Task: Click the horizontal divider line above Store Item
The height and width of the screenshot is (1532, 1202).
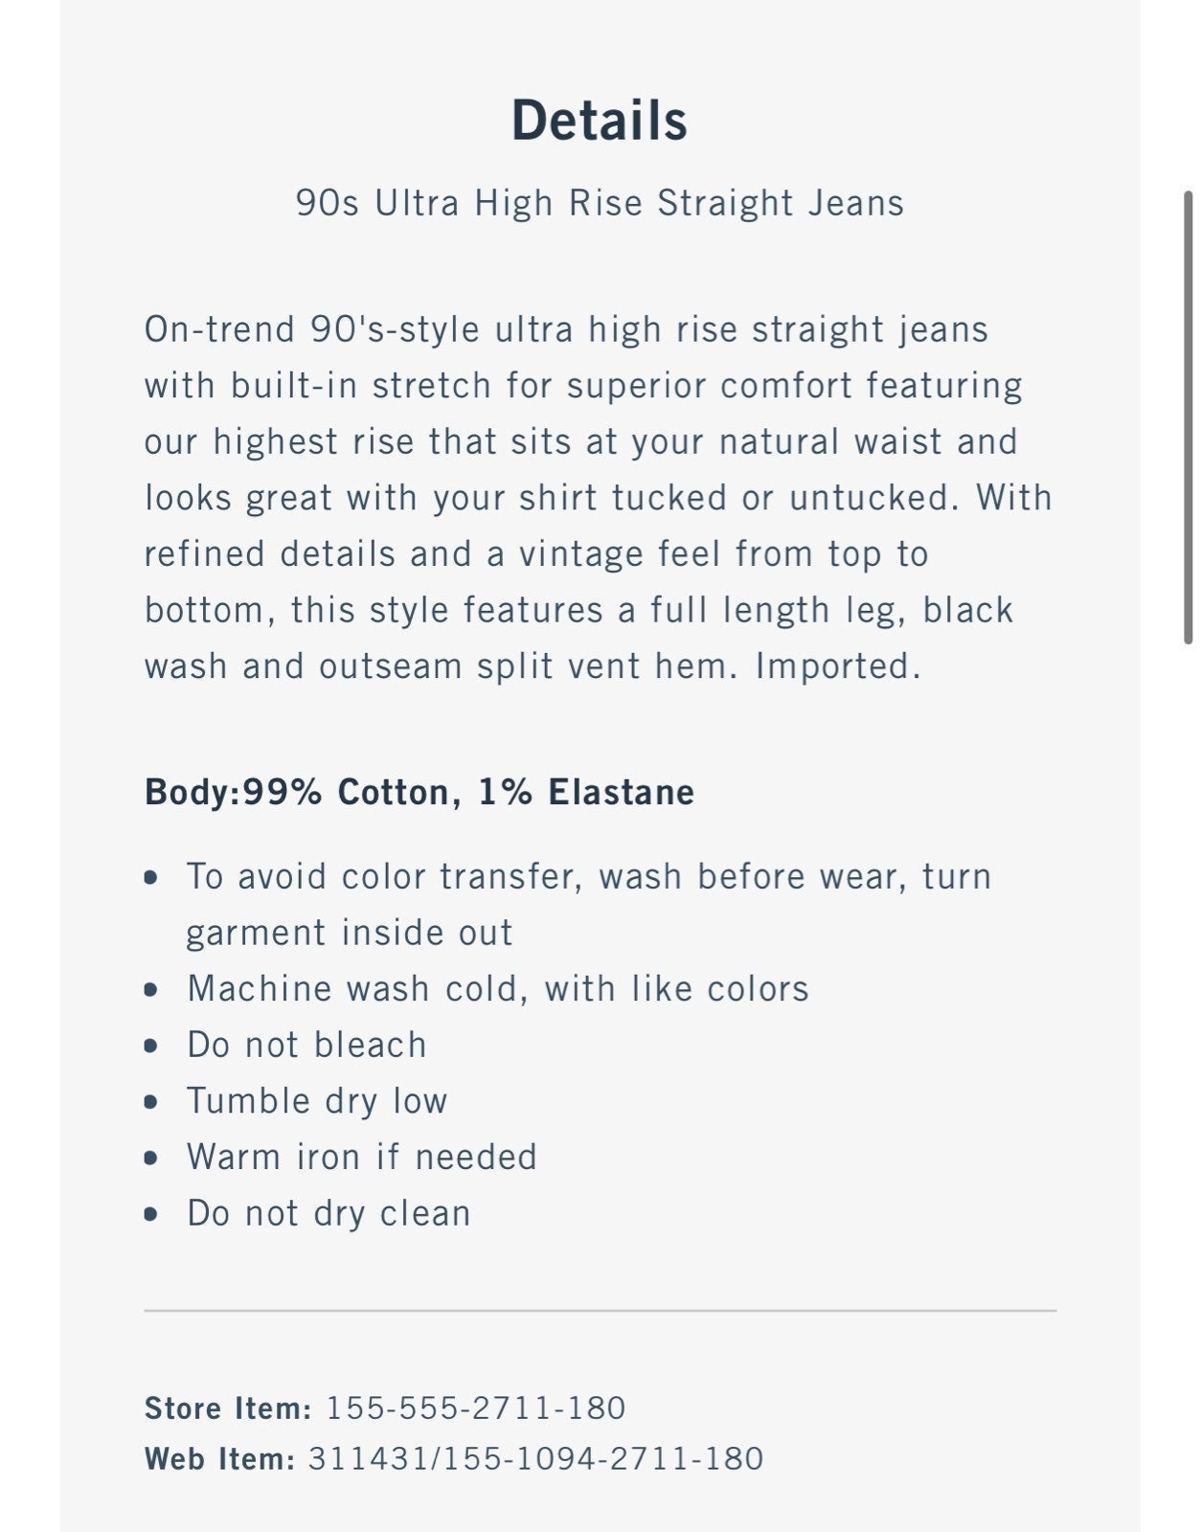Action: 600,1310
